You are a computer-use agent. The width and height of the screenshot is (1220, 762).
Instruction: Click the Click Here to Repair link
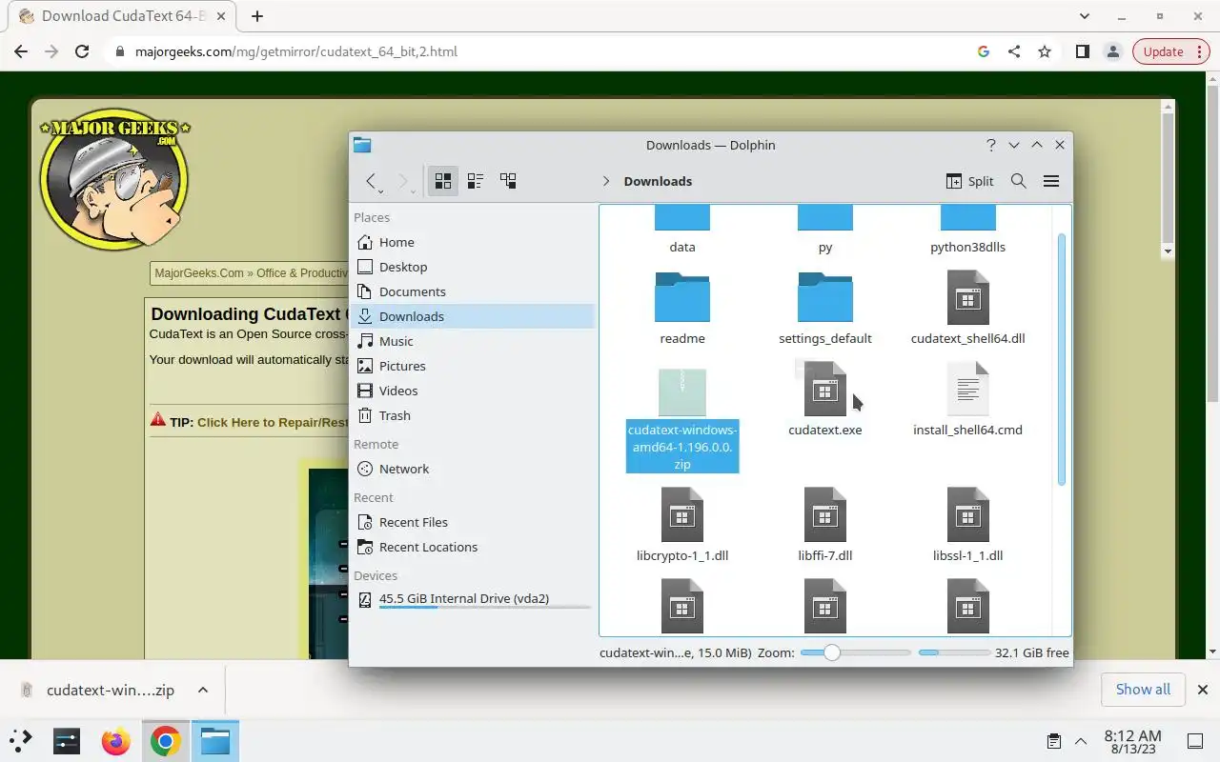[273, 422]
